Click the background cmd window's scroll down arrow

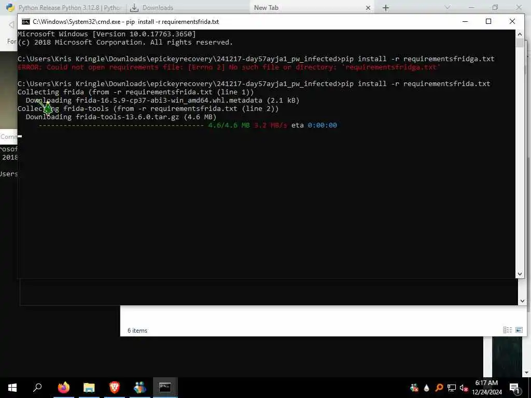point(522,301)
